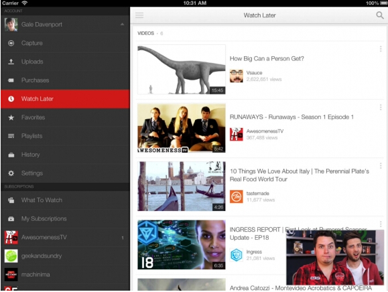The width and height of the screenshot is (388, 292).
Task: Open options for RUNAWAYS video
Action: 381,107
